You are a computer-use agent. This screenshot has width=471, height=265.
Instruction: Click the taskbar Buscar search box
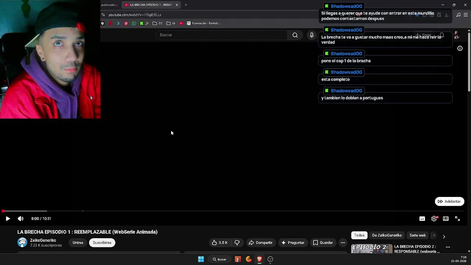(x=219, y=259)
